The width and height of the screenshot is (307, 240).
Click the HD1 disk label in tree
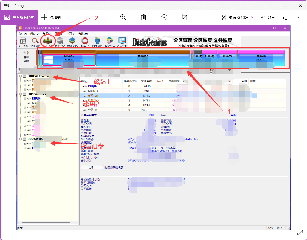[x=37, y=94]
